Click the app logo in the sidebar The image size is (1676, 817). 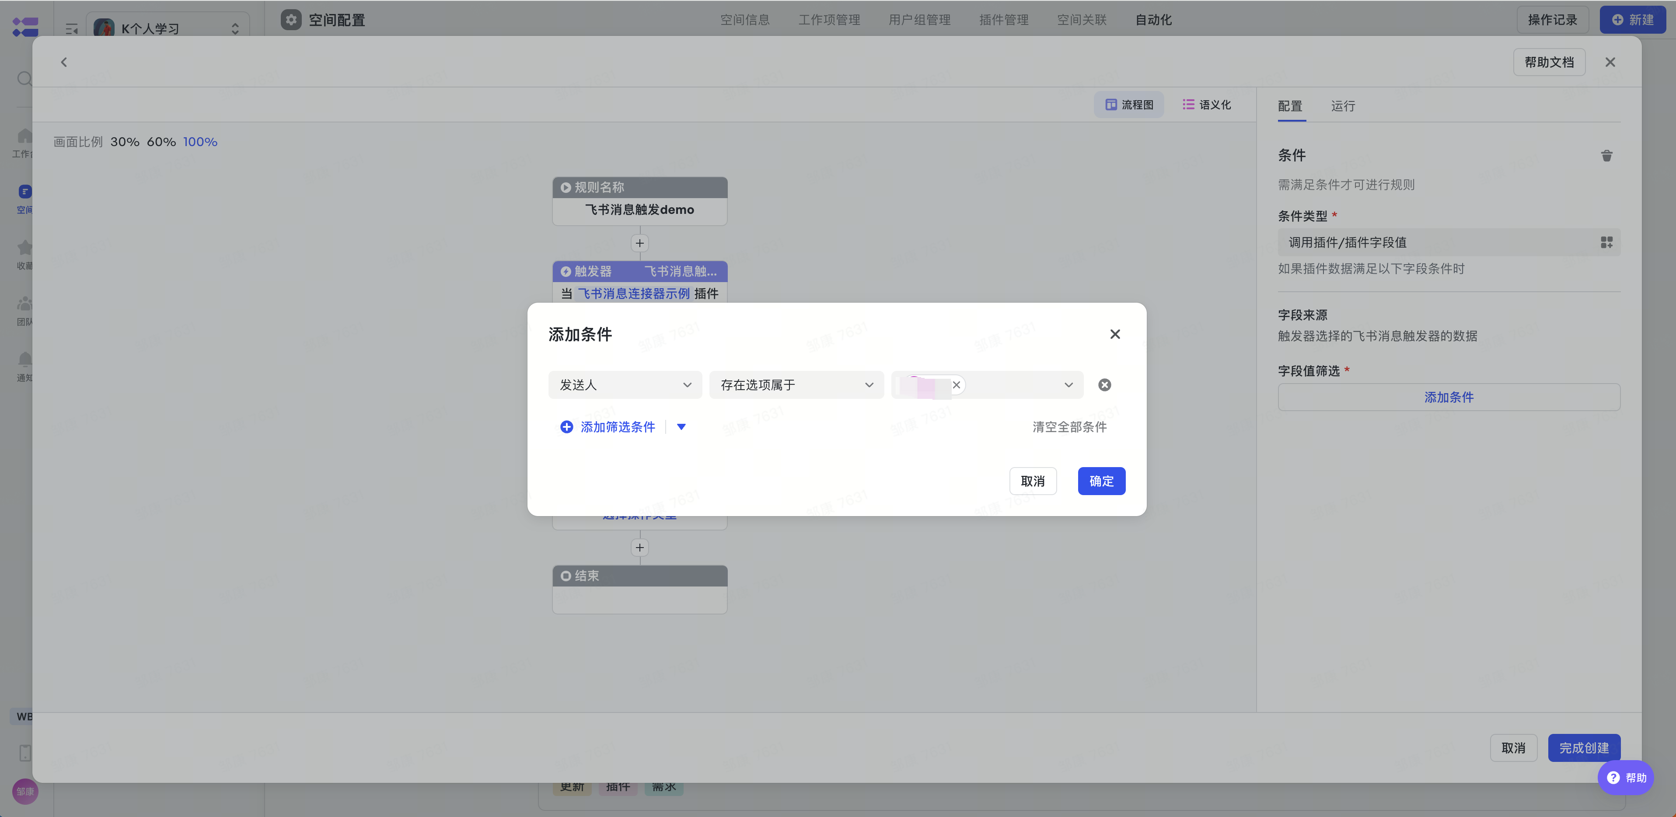point(25,27)
